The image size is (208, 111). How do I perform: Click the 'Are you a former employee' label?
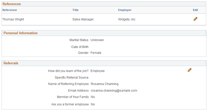coord(70,104)
